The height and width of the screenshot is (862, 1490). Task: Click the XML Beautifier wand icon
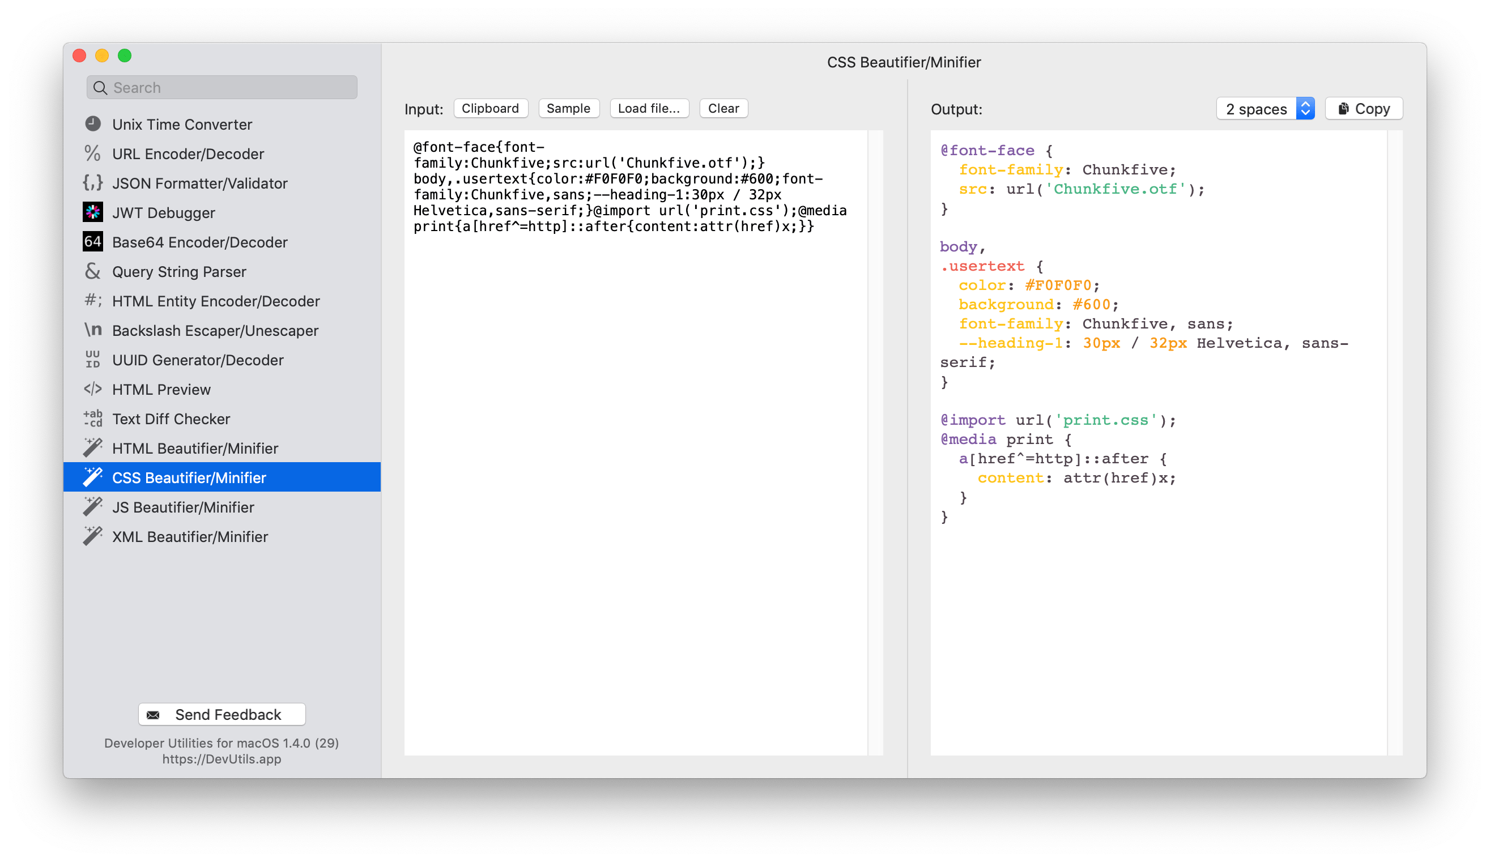pyautogui.click(x=93, y=536)
